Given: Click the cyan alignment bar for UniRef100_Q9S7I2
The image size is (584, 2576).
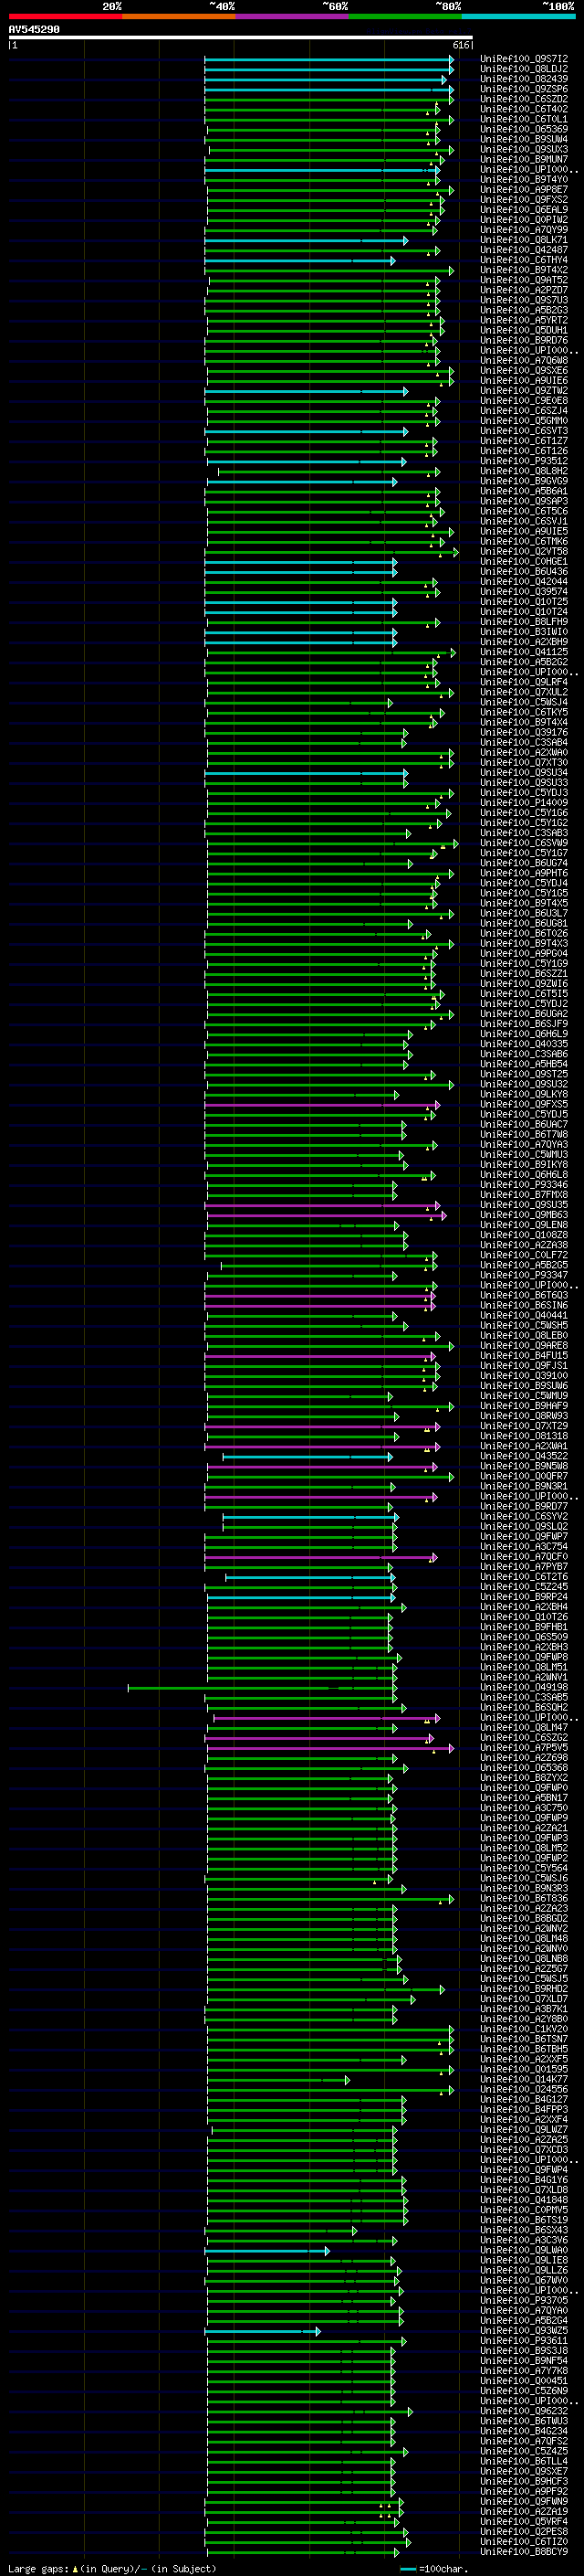Looking at the screenshot, I should pyautogui.click(x=328, y=59).
